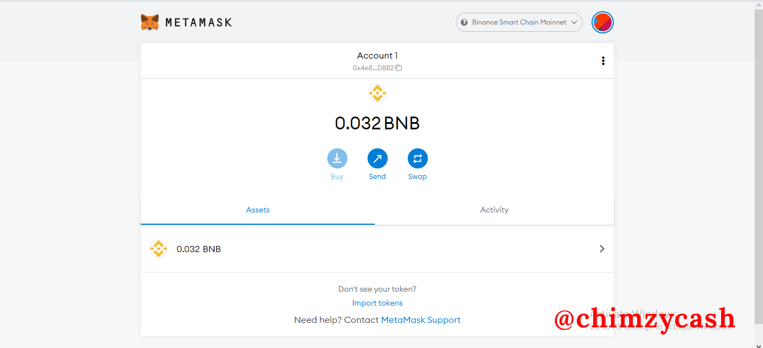Copy the account address 0x4e8...D8B2
Viewport: 763px width, 348px height.
(377, 68)
